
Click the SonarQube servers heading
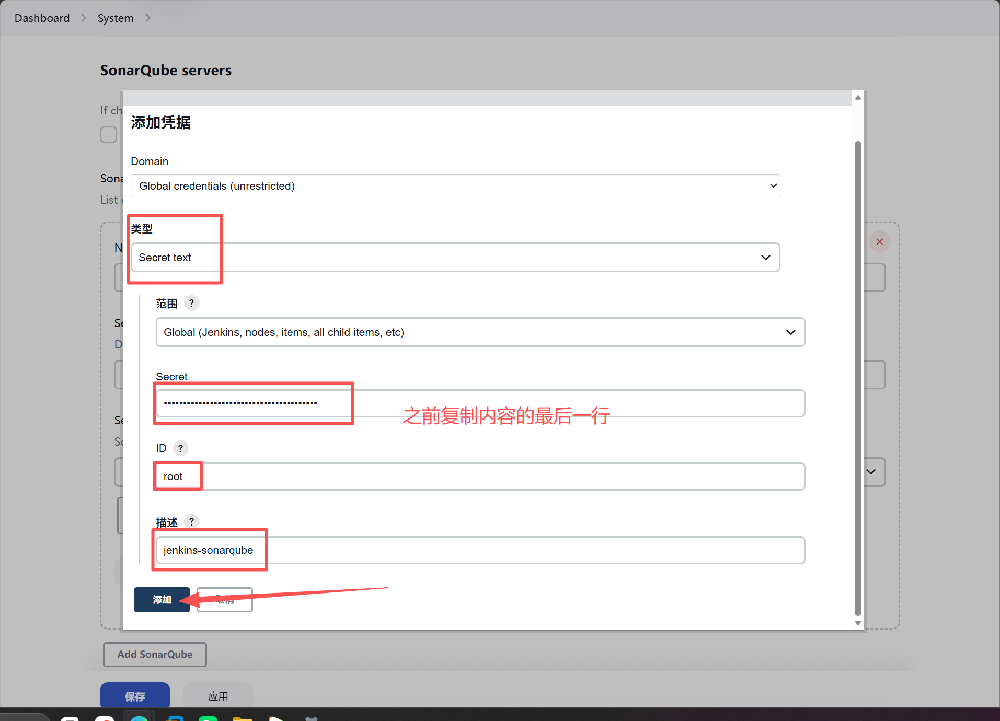pos(166,71)
